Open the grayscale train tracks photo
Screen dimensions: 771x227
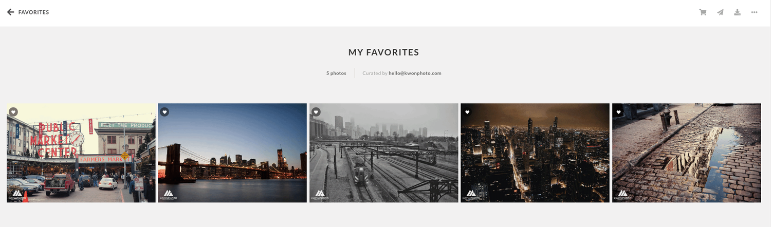point(384,153)
